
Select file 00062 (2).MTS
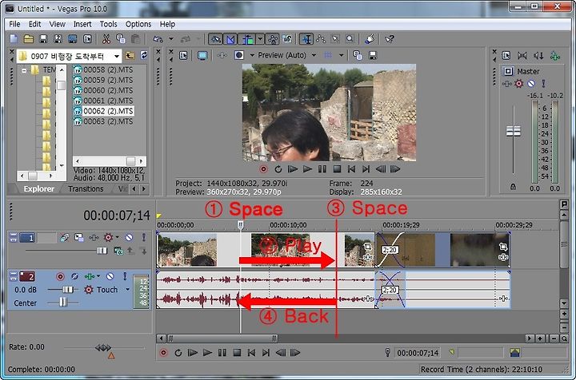tap(103, 111)
